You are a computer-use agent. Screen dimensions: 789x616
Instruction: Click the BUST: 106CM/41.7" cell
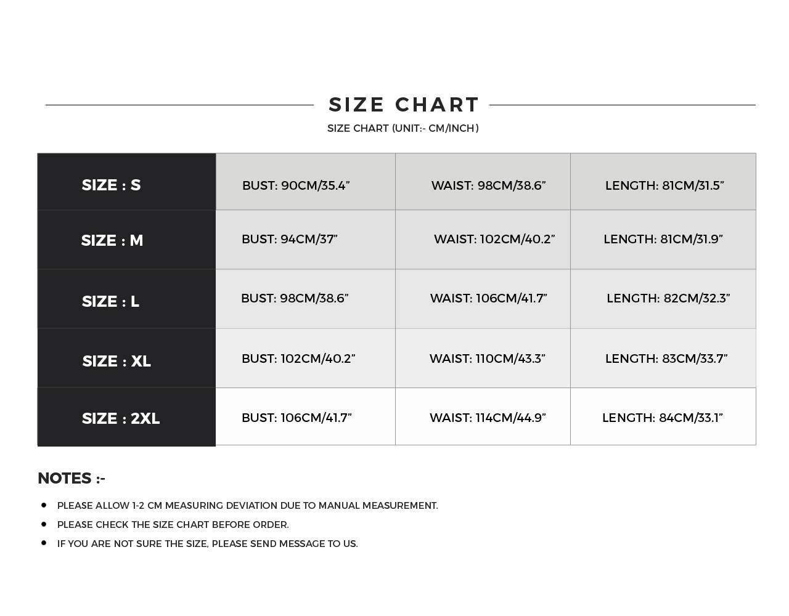(296, 418)
